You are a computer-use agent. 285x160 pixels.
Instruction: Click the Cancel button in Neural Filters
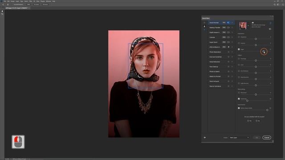click(x=267, y=137)
